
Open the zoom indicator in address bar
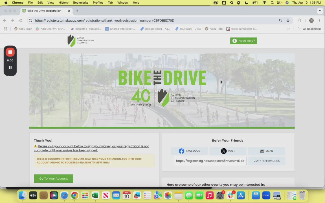[x=281, y=21]
